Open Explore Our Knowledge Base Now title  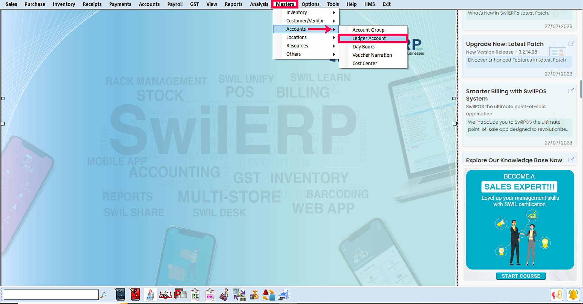[514, 160]
